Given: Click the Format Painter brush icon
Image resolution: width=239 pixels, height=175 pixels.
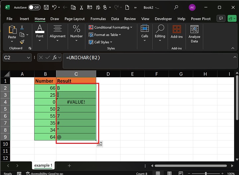Looking at the screenshot, I should tap(22, 42).
